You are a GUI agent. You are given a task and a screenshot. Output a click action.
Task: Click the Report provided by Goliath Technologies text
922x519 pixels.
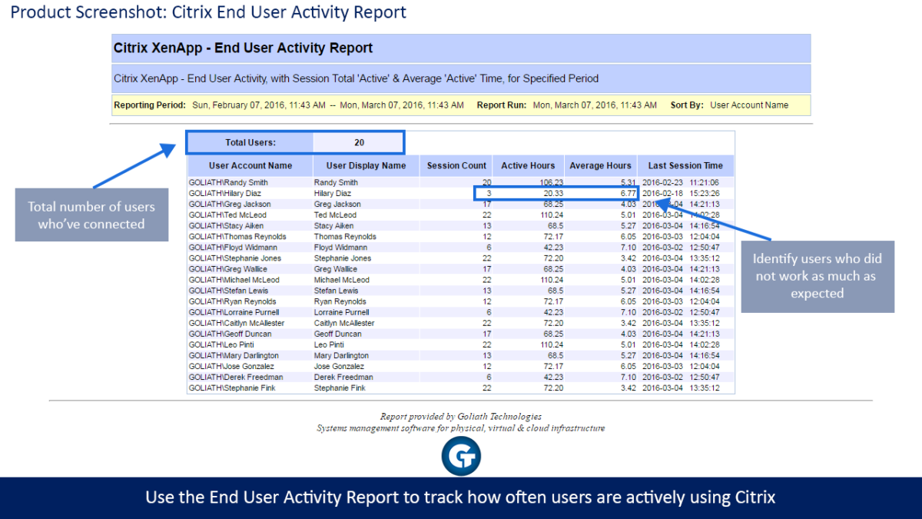pos(461,416)
